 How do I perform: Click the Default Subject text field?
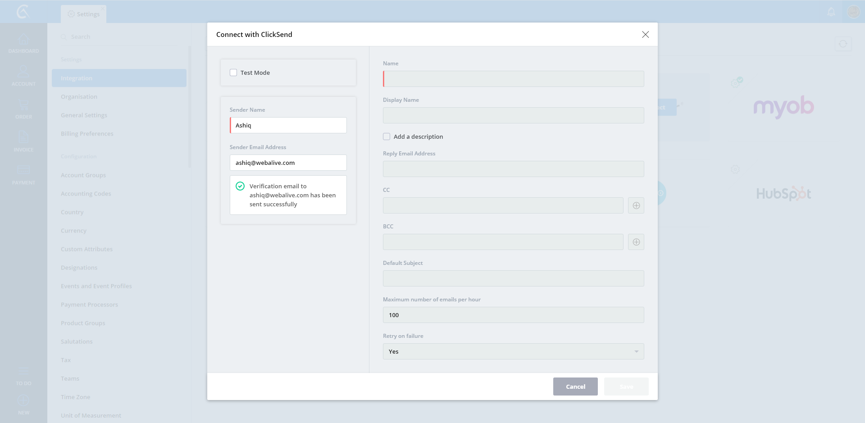[513, 278]
